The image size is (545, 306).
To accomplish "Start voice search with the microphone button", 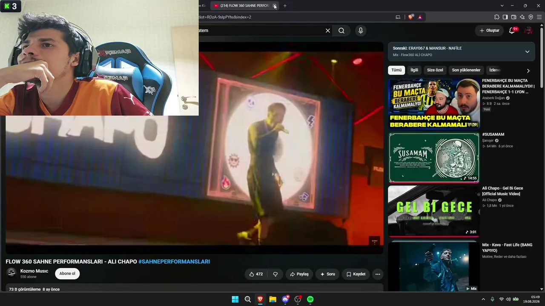I will pyautogui.click(x=361, y=31).
